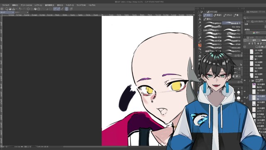Click the Open file folder icon

[x=10, y=9]
